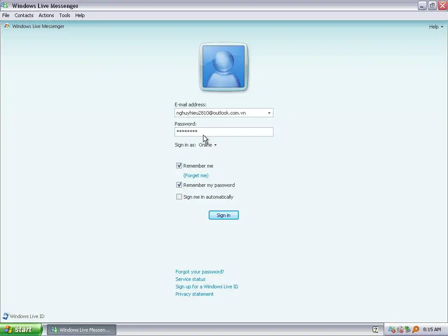Viewport: 448px width, 336px height.
Task: Click the Messenger icon in title bar
Action: (4, 5)
